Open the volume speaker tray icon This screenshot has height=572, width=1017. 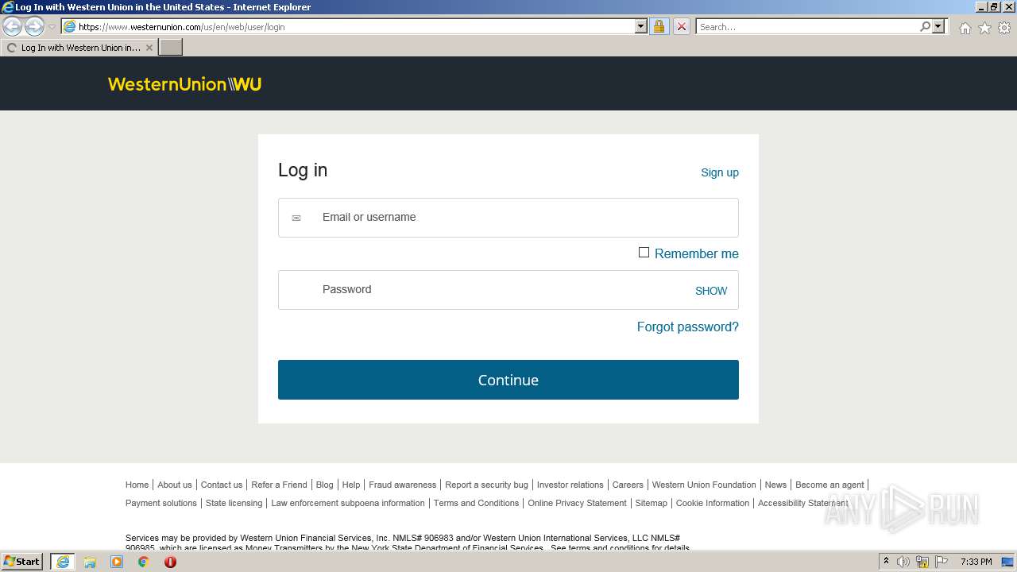click(903, 562)
